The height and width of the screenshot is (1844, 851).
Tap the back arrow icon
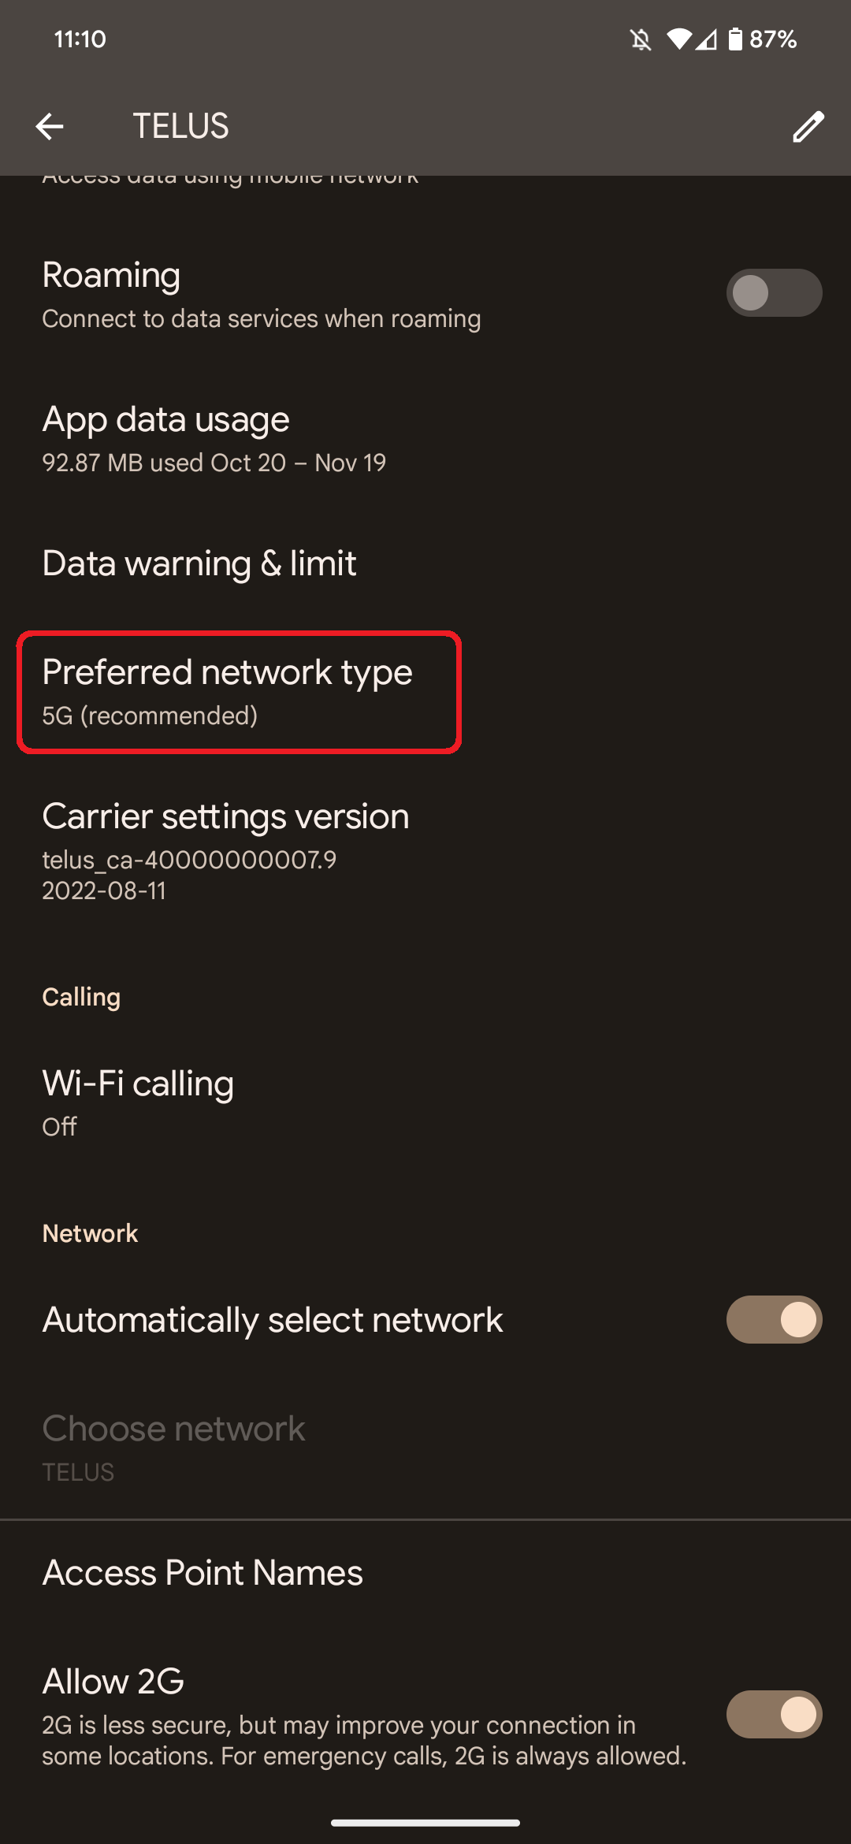tap(50, 126)
